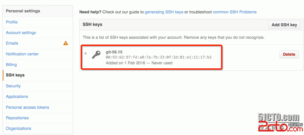Click the Add SSH key button
The height and width of the screenshot is (135, 304).
tap(284, 25)
